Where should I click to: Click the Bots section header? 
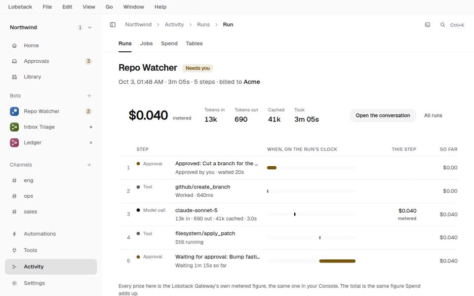[15, 96]
